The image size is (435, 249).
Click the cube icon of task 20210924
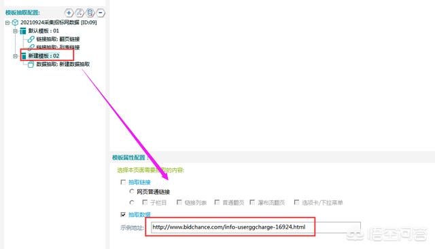(15, 22)
